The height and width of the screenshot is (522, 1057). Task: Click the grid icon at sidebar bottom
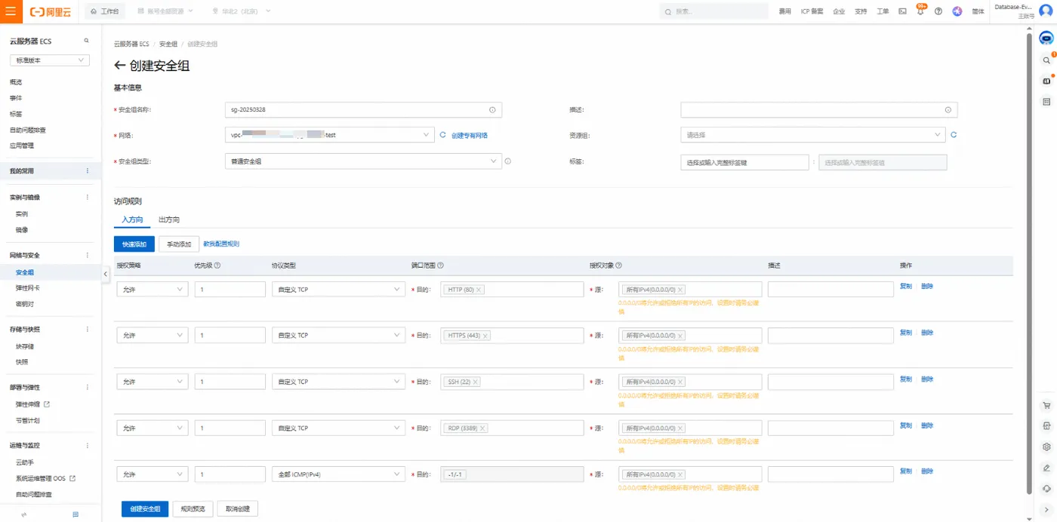pos(75,514)
